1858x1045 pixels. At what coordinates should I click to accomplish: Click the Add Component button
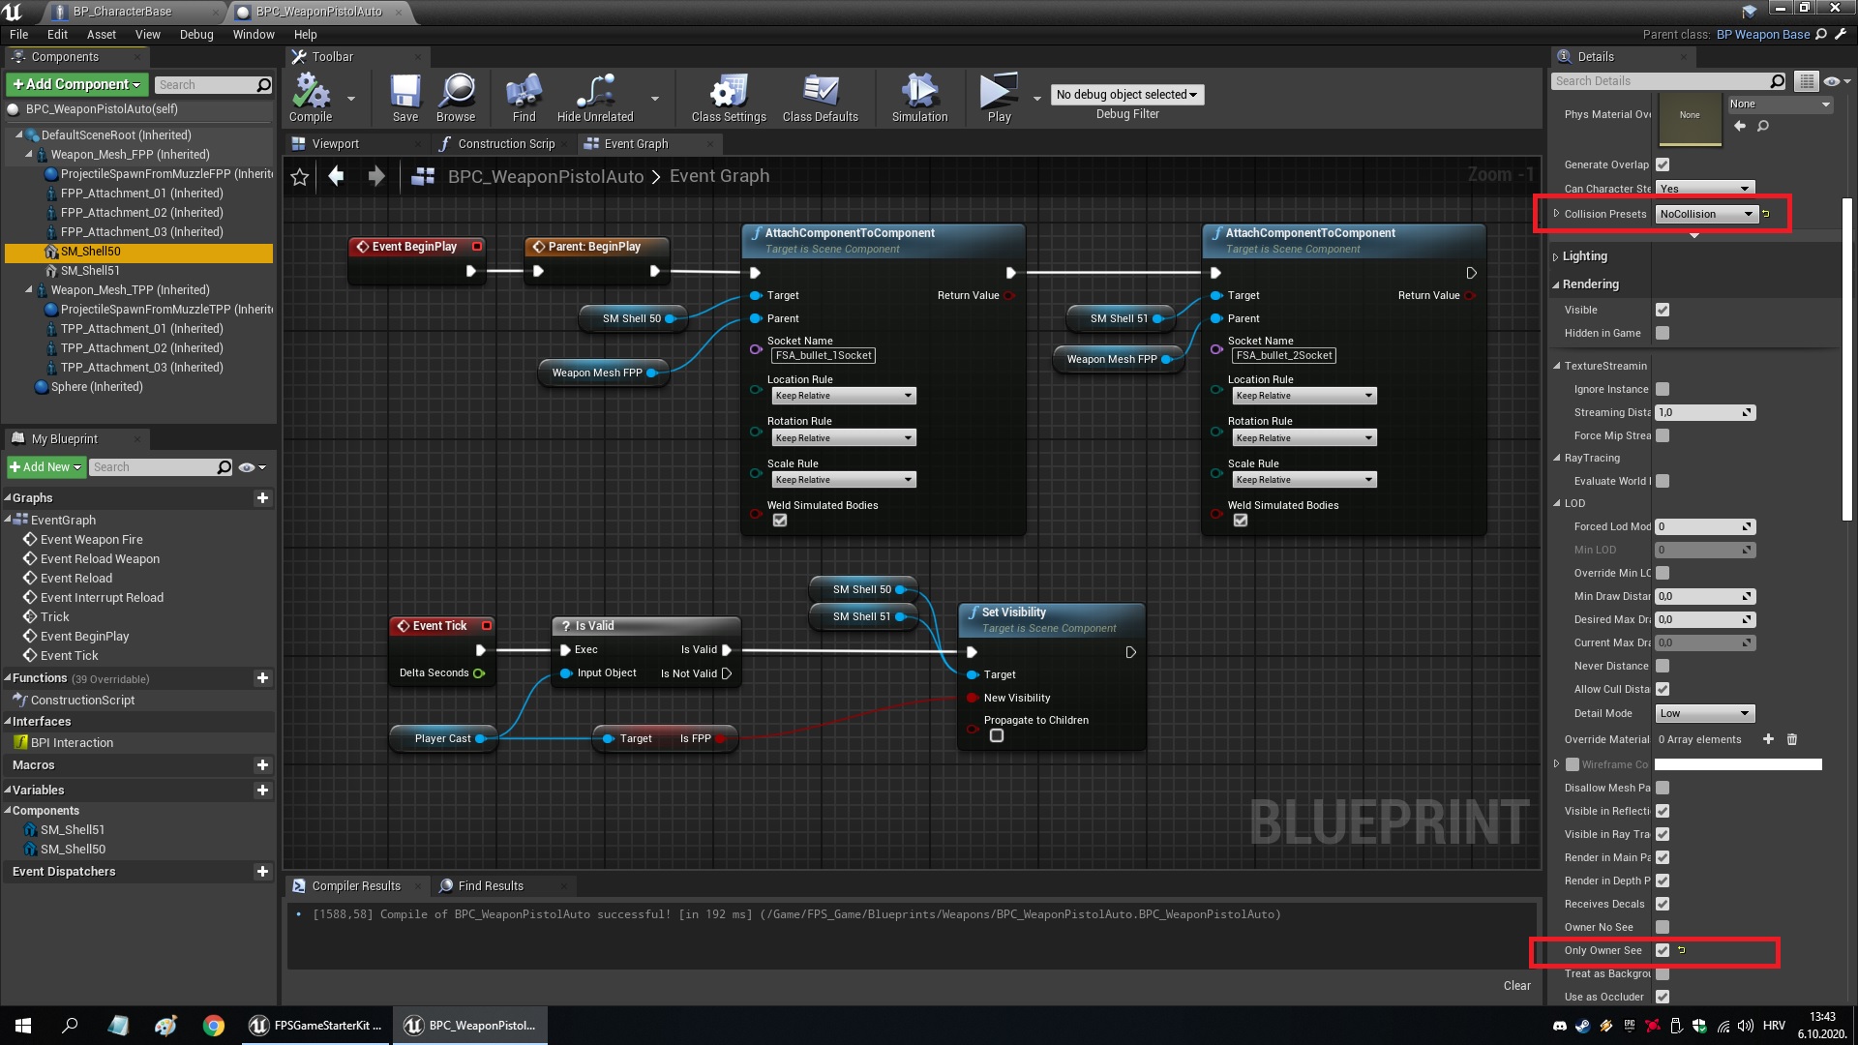[x=75, y=84]
